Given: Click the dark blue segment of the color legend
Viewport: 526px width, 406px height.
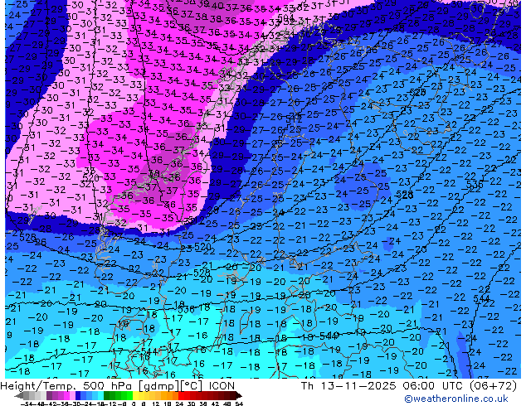Looking at the screenshot, I should coord(78,395).
